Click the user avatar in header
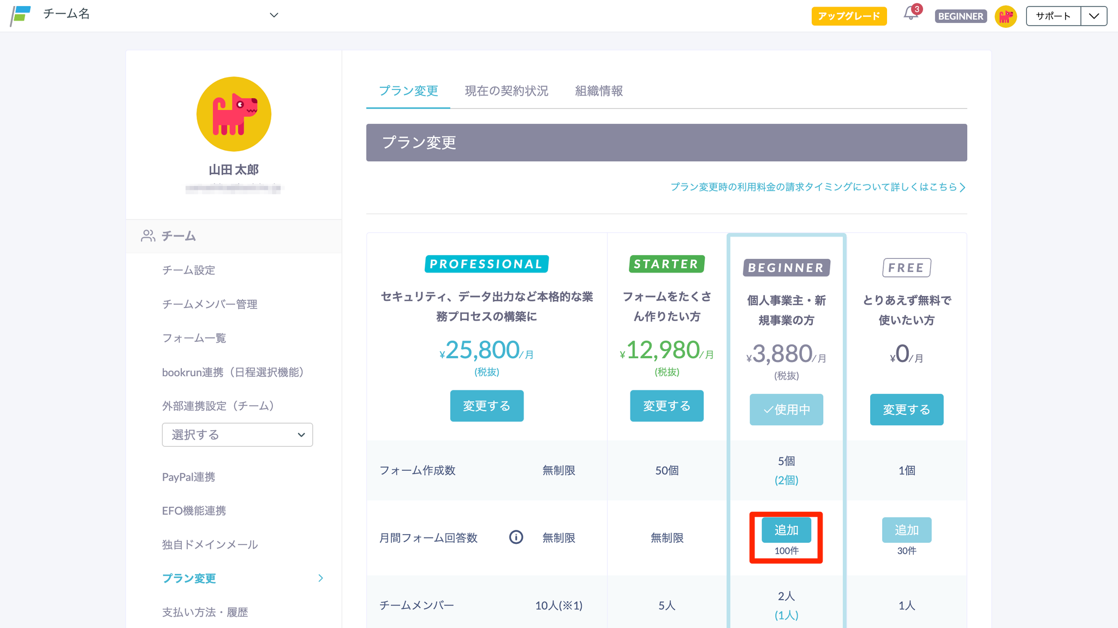 click(1006, 16)
